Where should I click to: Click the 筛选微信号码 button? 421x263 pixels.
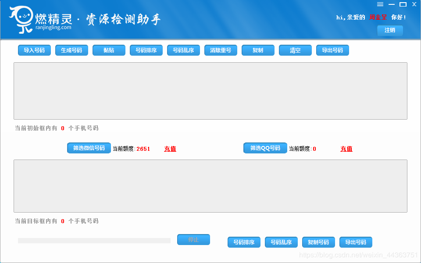point(89,148)
